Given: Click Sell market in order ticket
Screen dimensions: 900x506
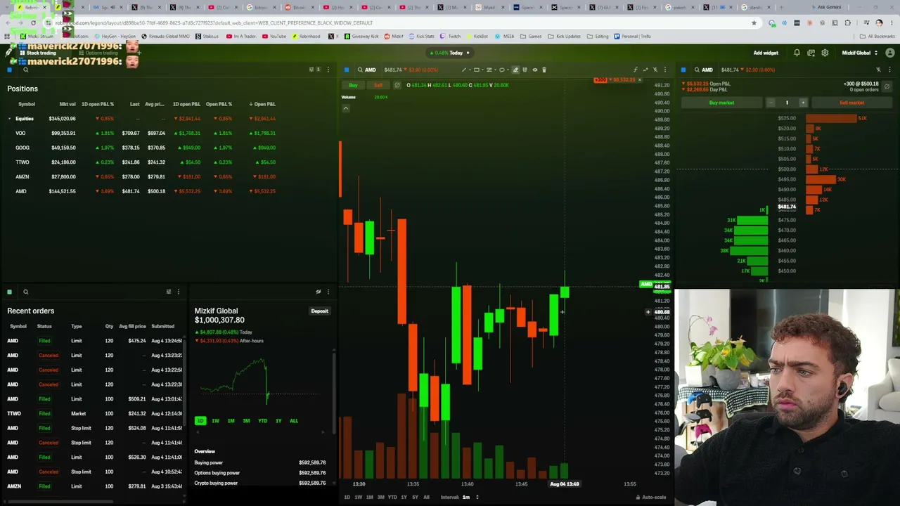Looking at the screenshot, I should [851, 103].
